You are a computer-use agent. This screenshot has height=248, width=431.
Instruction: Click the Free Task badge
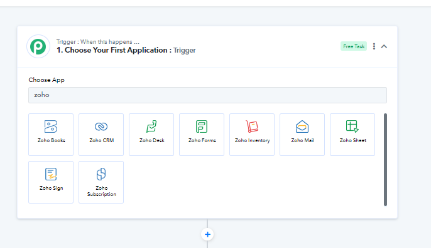pos(354,46)
